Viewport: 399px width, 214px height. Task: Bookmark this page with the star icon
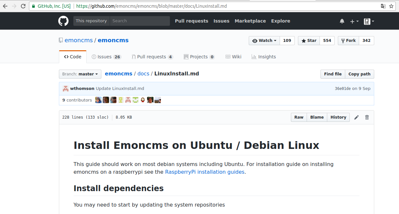pos(391,6)
